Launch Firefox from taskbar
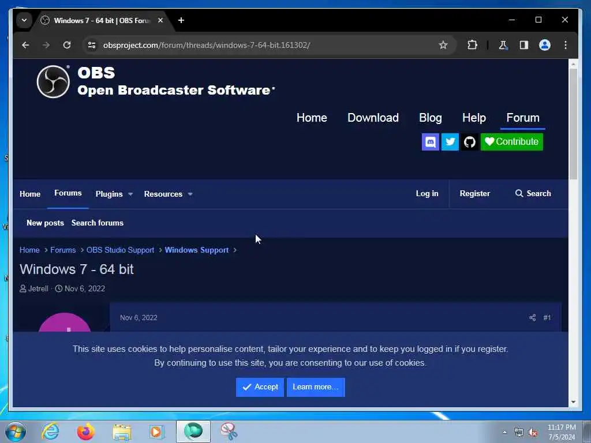The height and width of the screenshot is (443, 591). pyautogui.click(x=85, y=431)
